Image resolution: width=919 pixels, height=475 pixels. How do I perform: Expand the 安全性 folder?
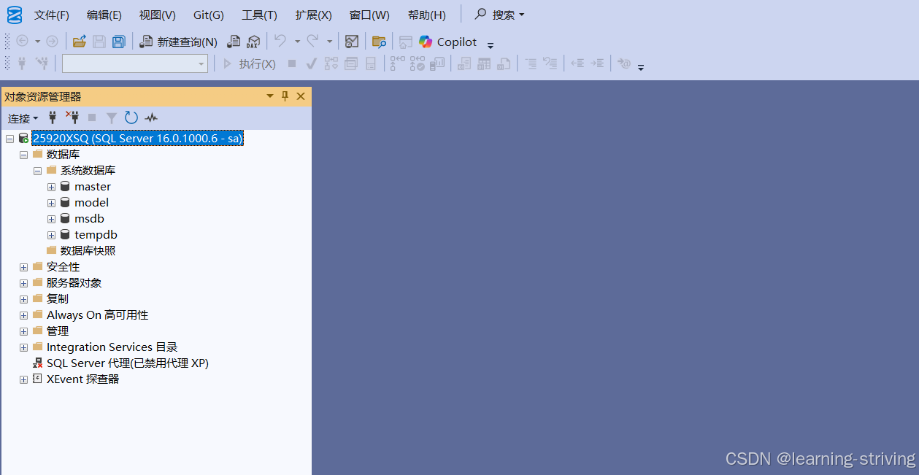24,267
